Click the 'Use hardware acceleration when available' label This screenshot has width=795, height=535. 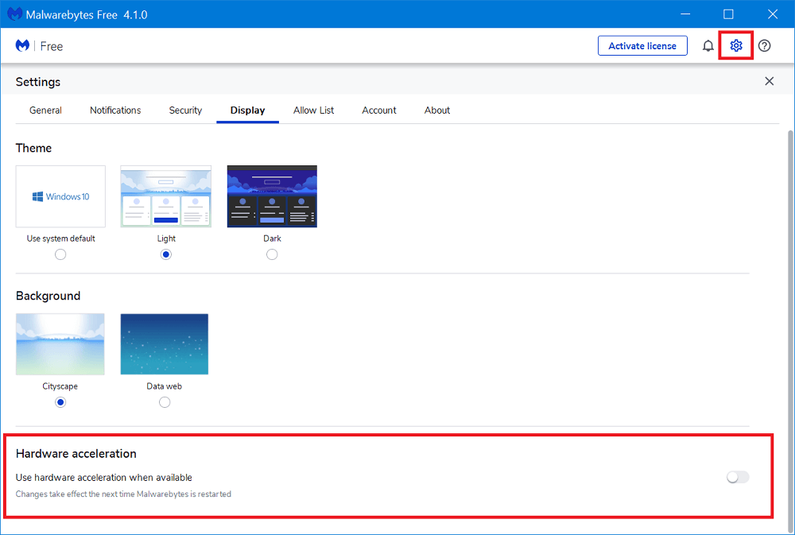(x=104, y=478)
